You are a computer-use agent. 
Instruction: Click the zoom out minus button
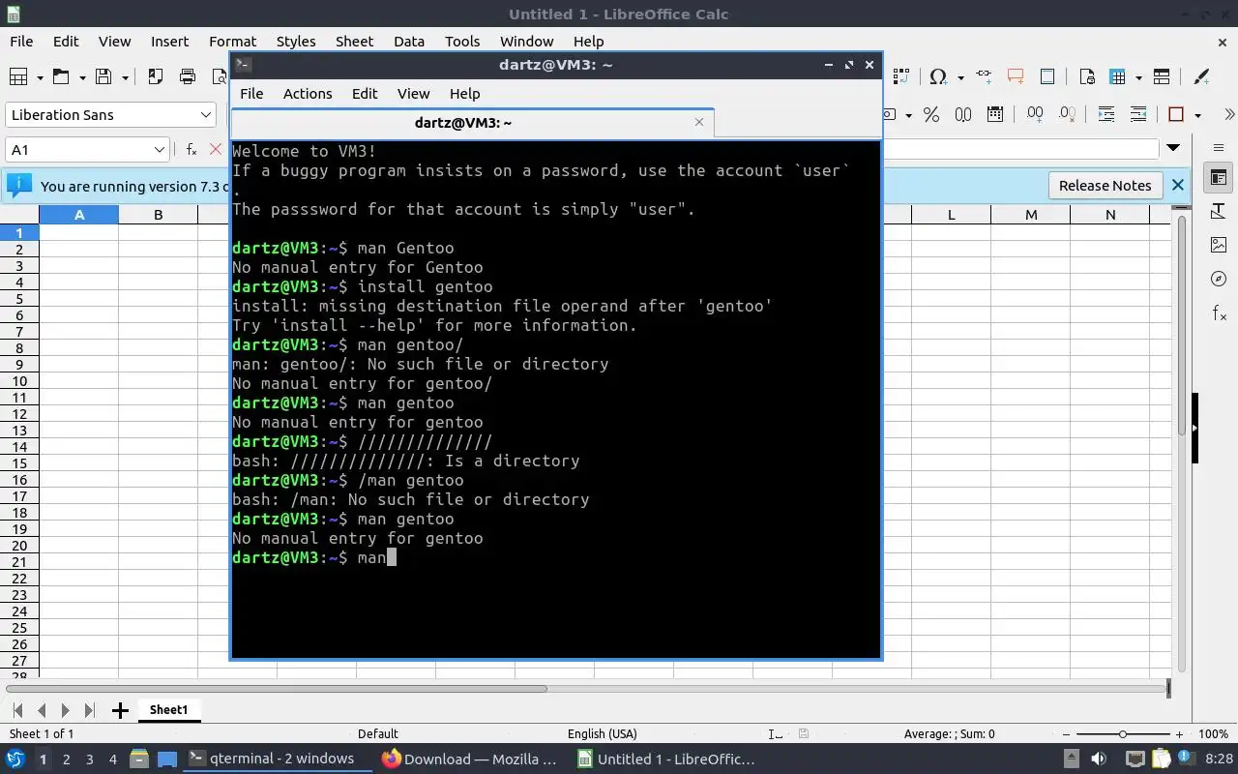click(1067, 733)
